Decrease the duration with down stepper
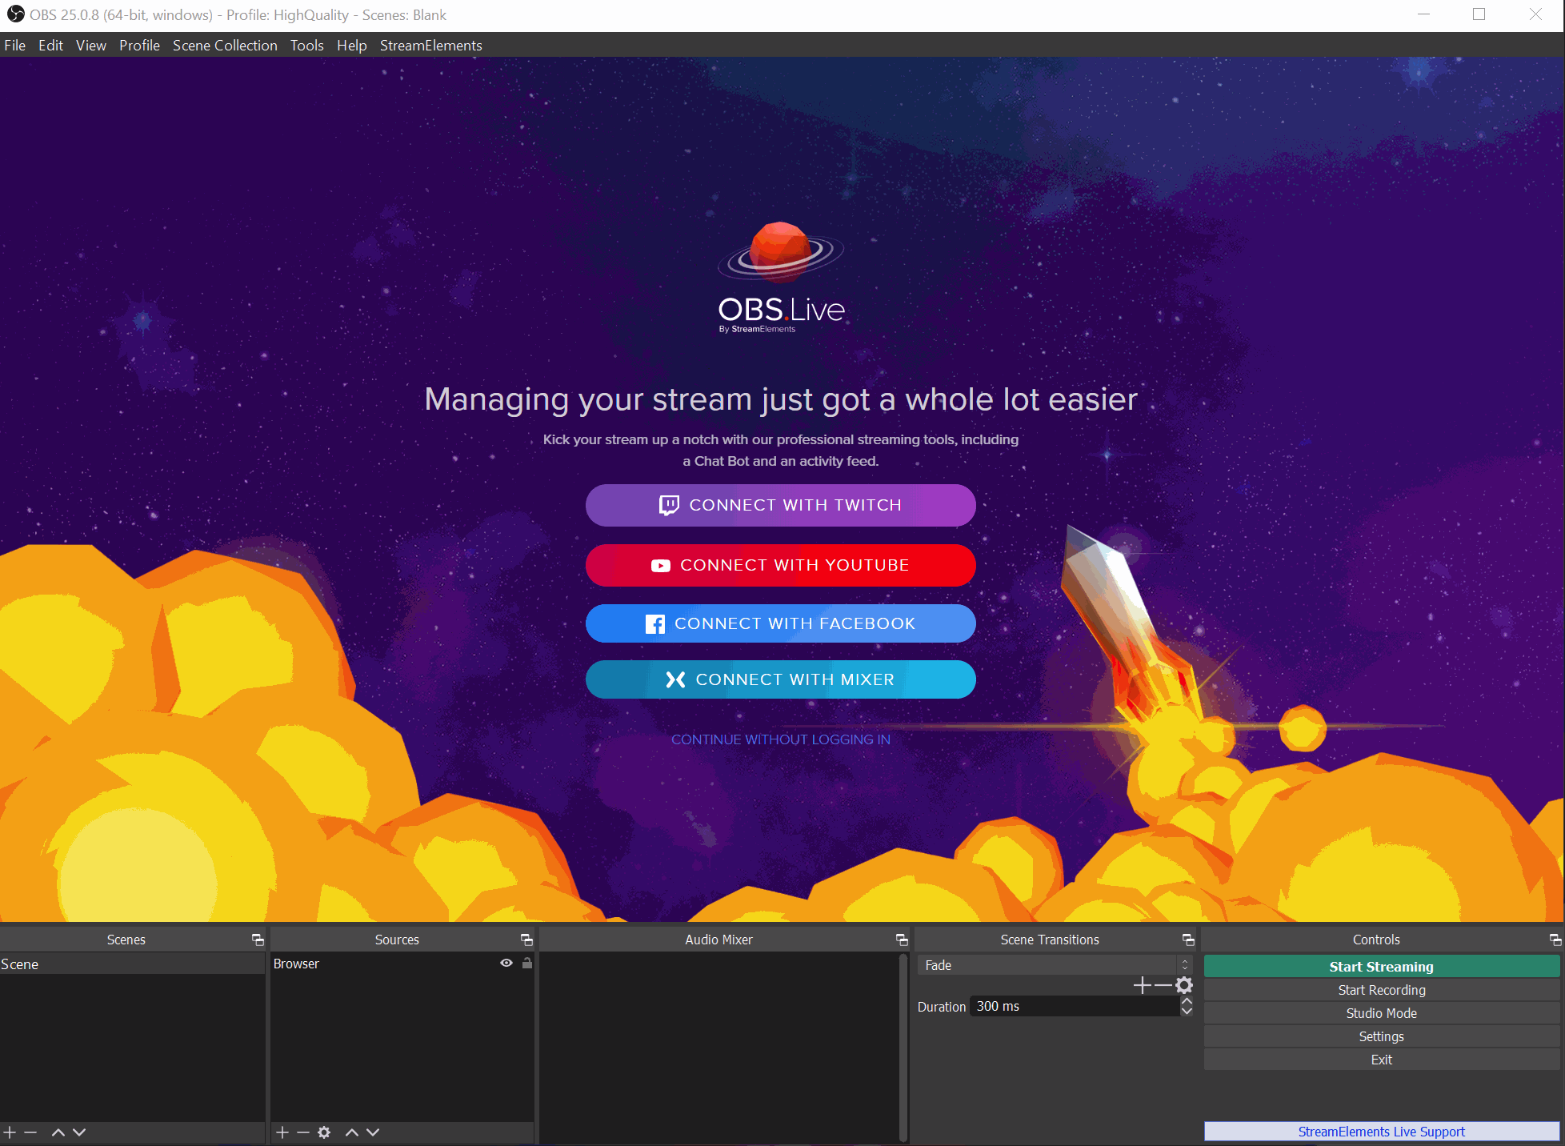Screen dimensions: 1565x1146 1187,1012
